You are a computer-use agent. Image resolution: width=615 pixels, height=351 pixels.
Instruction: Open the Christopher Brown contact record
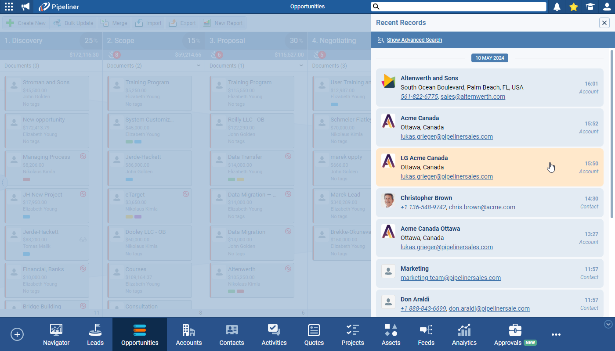coord(426,198)
